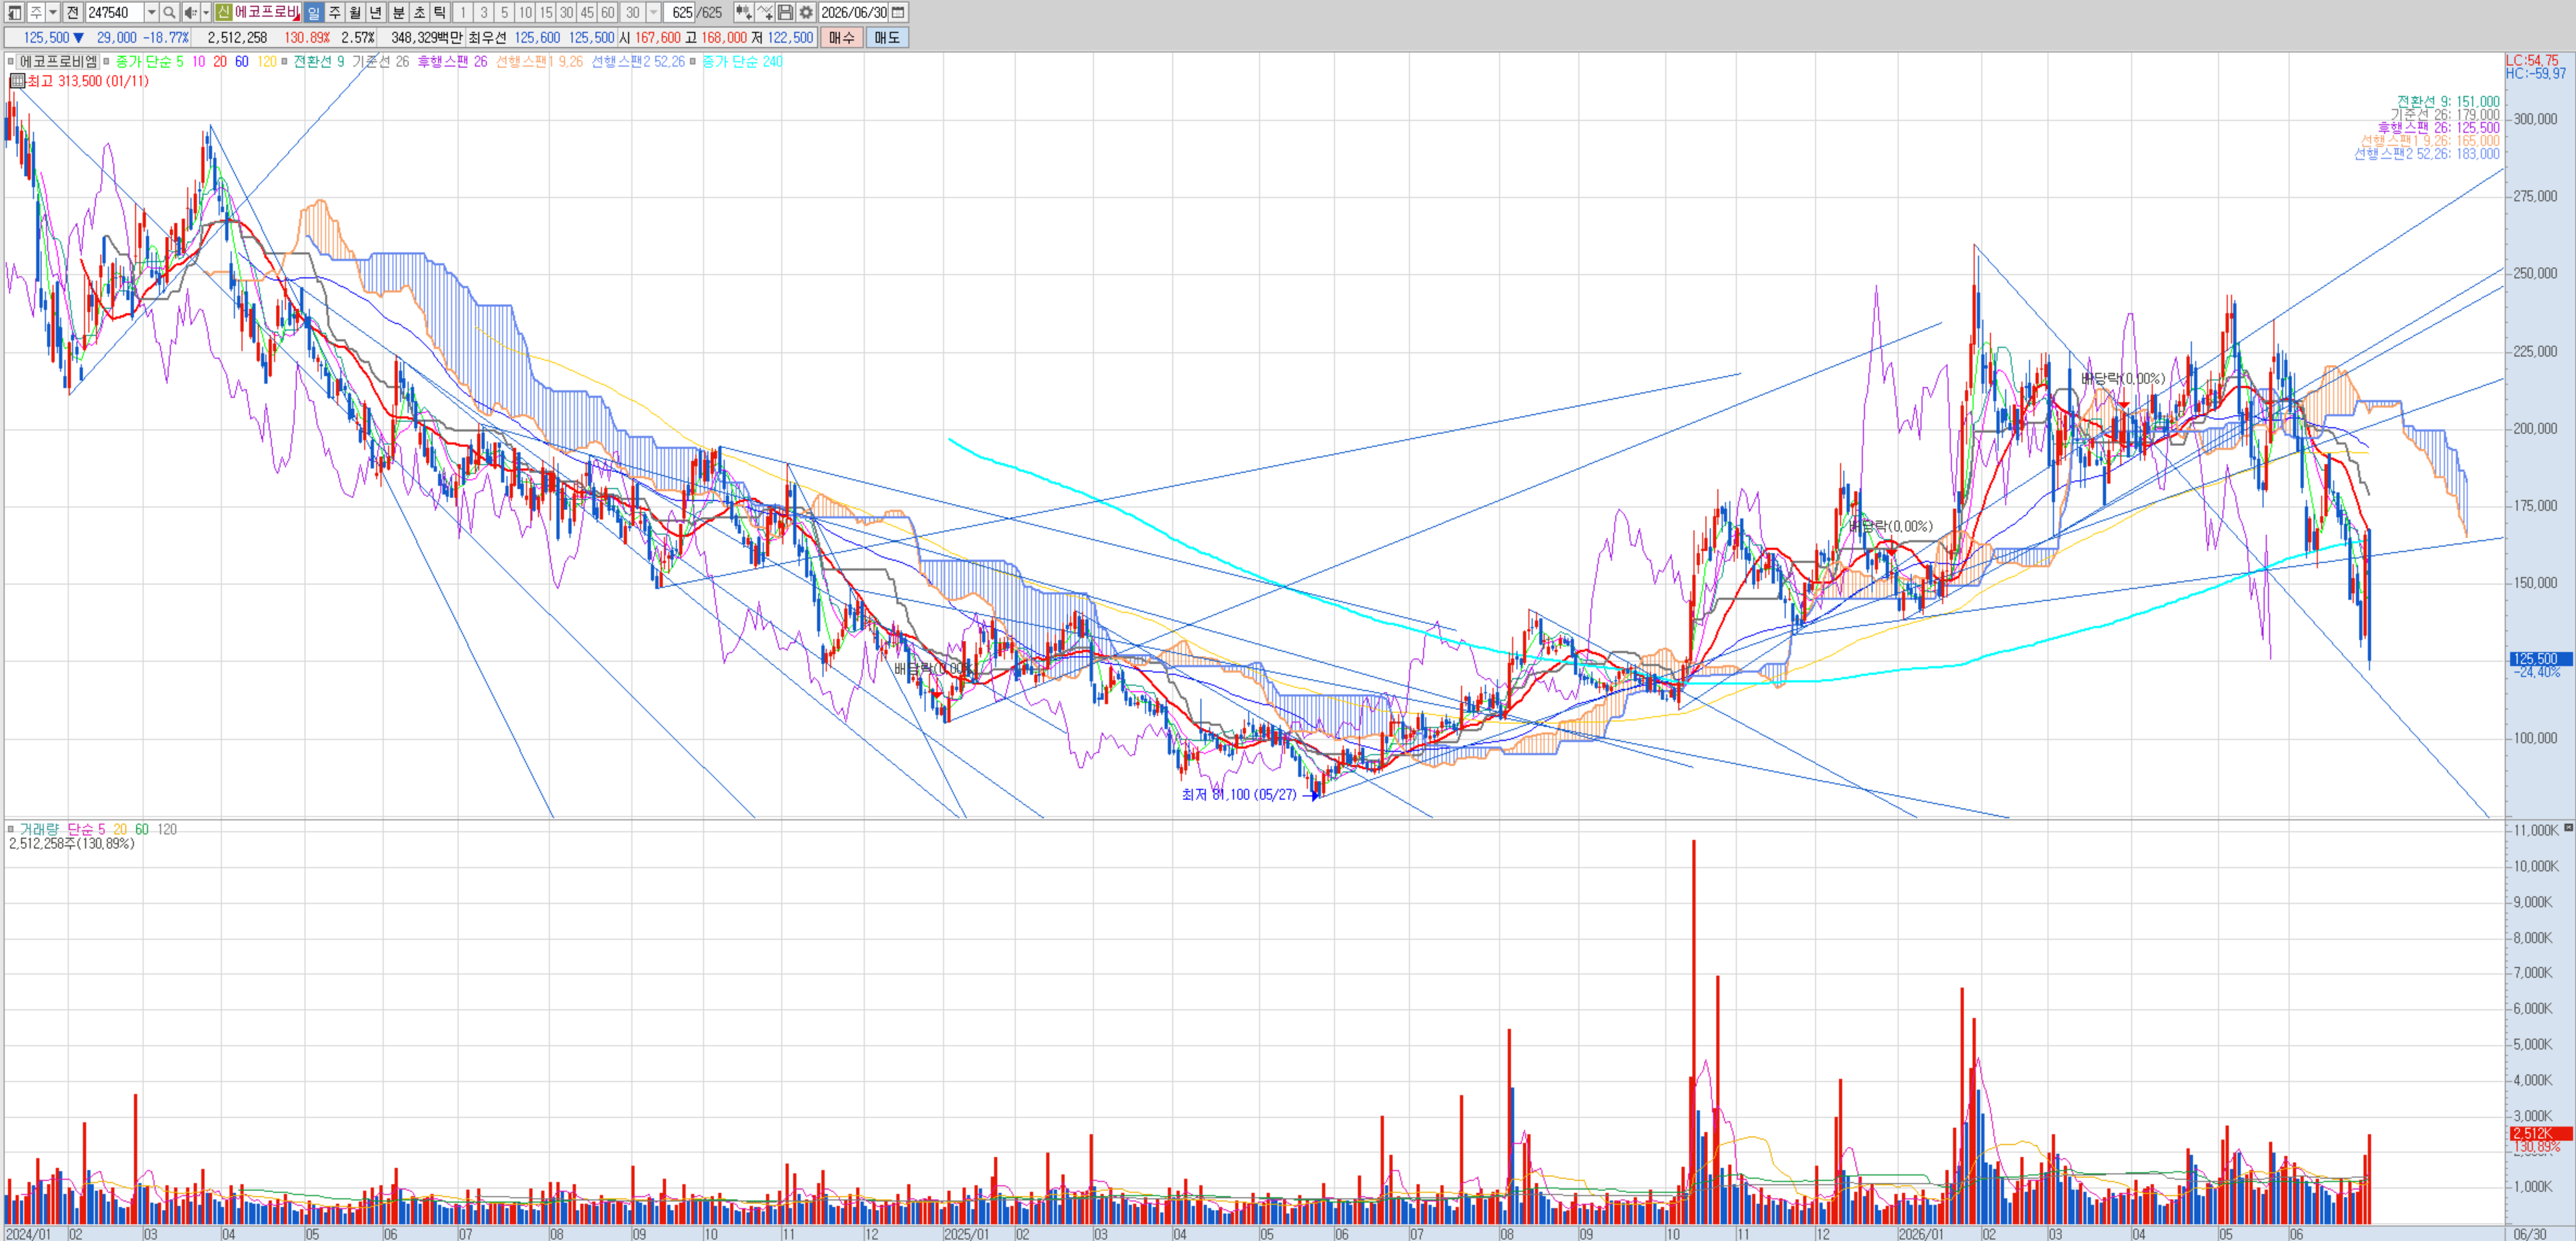The image size is (2576, 1241).
Task: Expand the speaker options dropdown arrow
Action: coord(206,12)
